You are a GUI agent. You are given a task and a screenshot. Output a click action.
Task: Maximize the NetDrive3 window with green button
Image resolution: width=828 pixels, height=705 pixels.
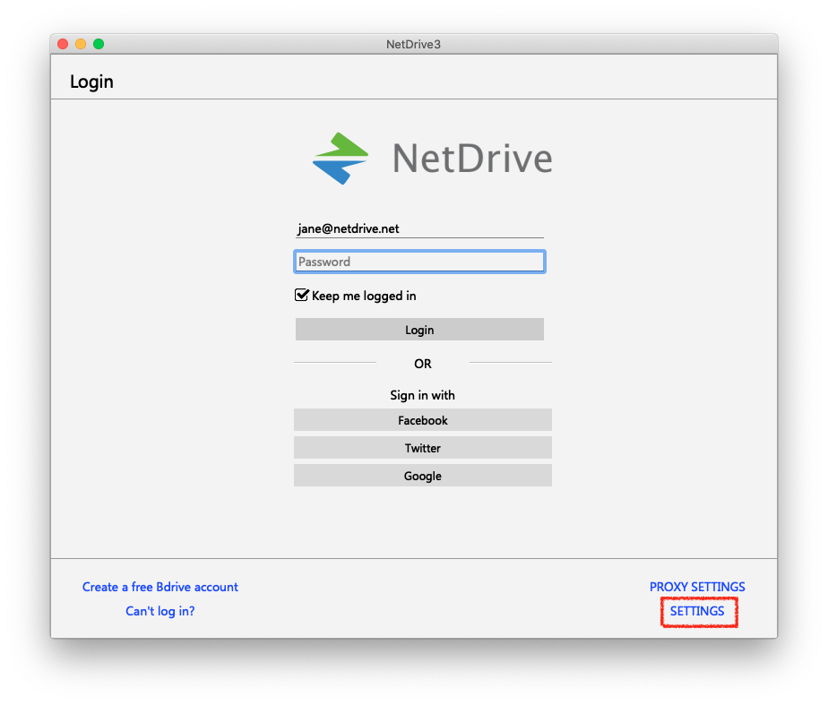(99, 44)
